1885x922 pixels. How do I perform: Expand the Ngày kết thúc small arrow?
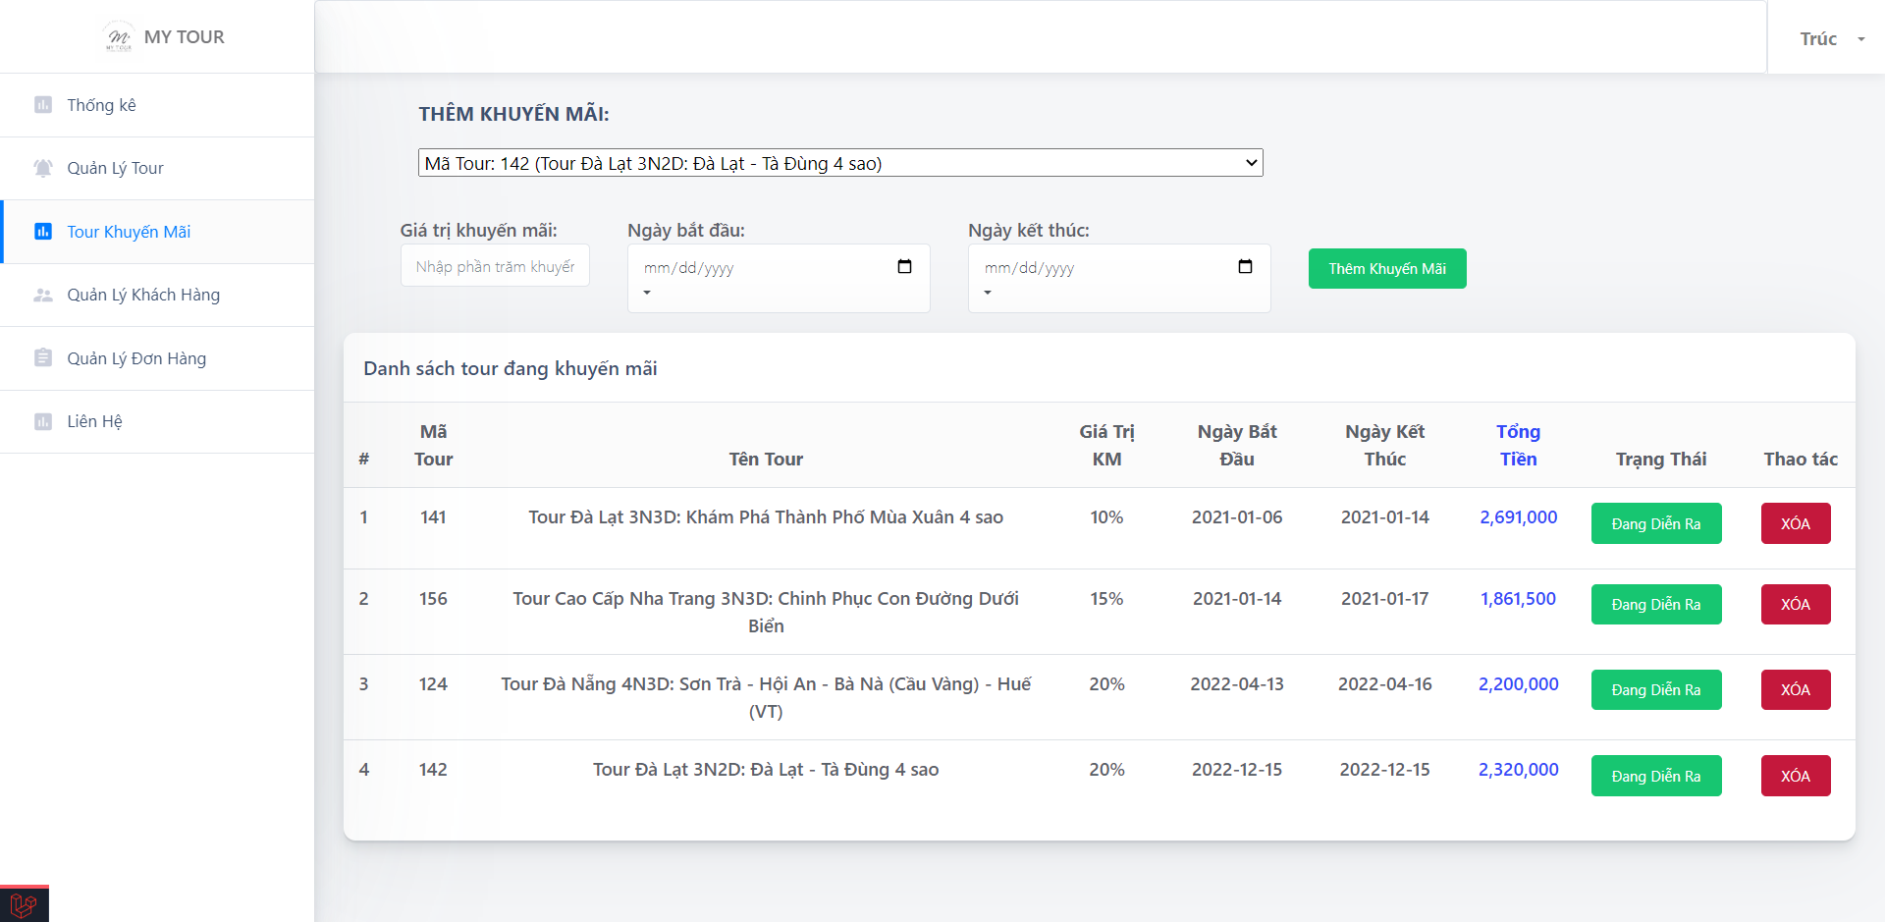988,293
